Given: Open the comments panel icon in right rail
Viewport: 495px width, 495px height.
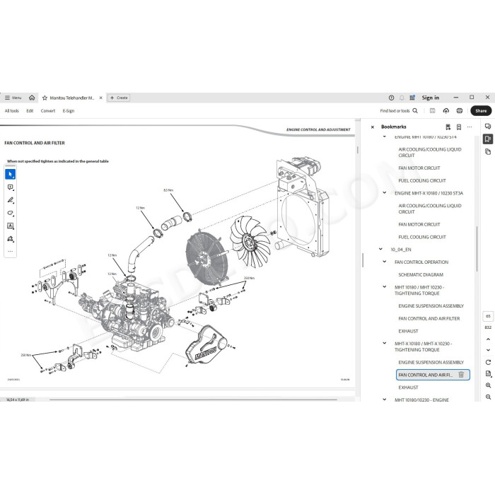Looking at the screenshot, I should pyautogui.click(x=488, y=127).
